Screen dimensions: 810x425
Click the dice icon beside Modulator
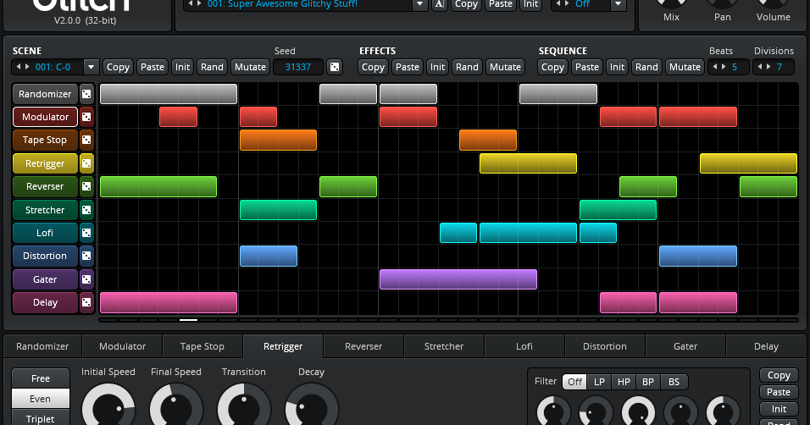(86, 117)
